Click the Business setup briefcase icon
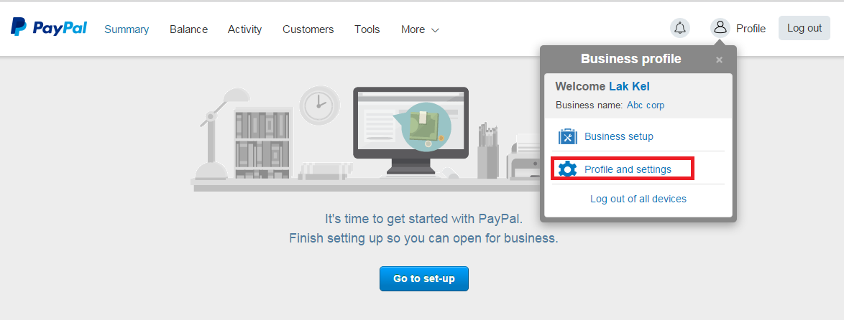This screenshot has width=844, height=320. click(567, 136)
